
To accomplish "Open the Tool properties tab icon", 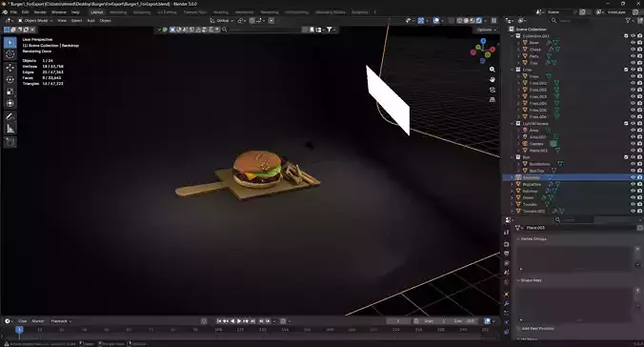I will point(507,233).
